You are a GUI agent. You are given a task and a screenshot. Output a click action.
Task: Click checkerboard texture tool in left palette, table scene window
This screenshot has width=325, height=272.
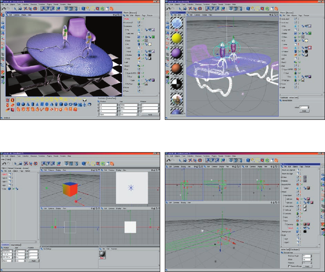3,54
